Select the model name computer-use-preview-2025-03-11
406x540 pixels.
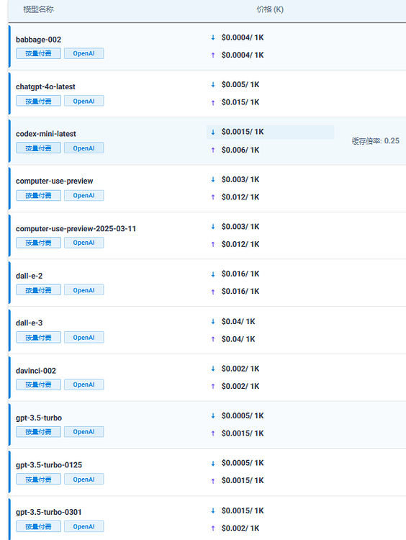point(76,229)
